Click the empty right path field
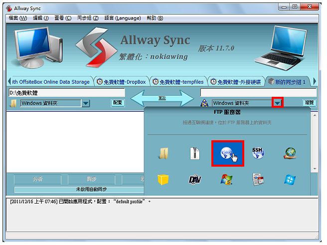This screenshot has height=245, width=327. click(258, 92)
